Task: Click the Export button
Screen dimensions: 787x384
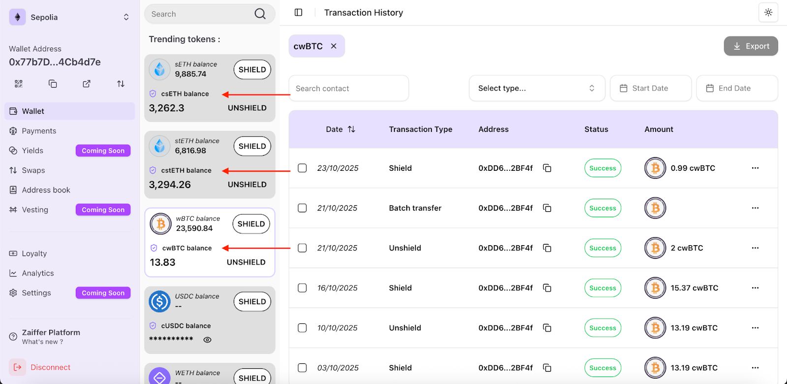Action: tap(751, 46)
